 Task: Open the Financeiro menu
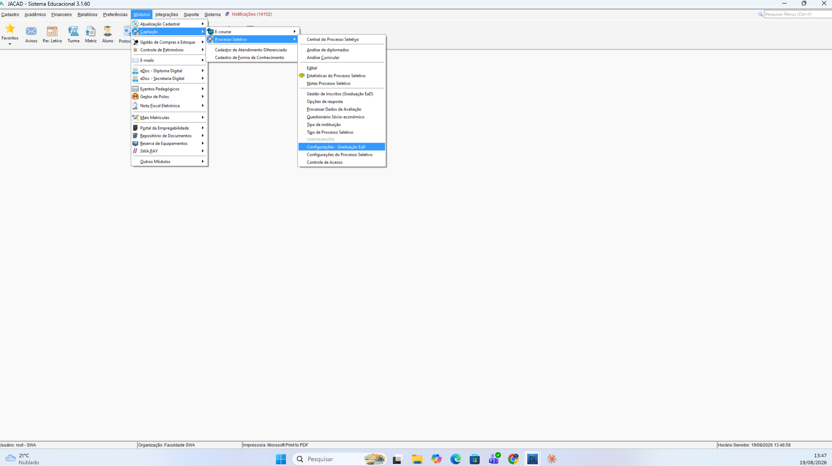point(61,14)
